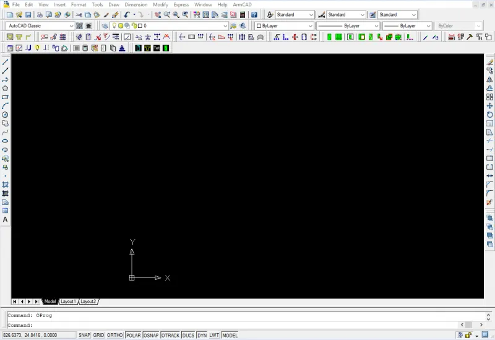This screenshot has width=495, height=340.
Task: Select the Erase tool on right toolbar
Action: pyautogui.click(x=490, y=63)
